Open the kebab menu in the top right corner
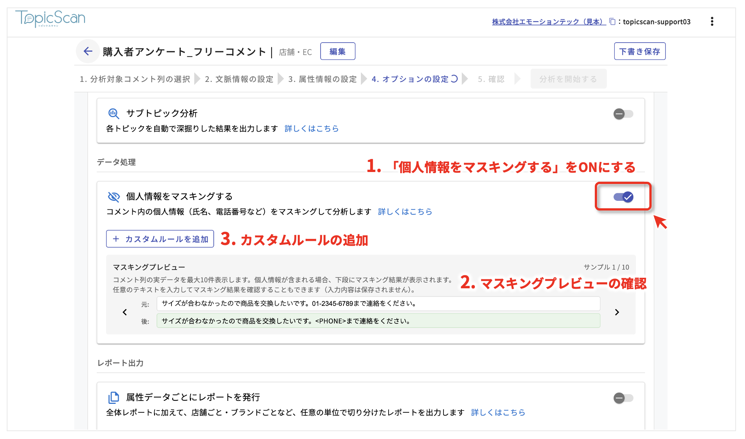Screen dimensions: 745x439 point(712,21)
